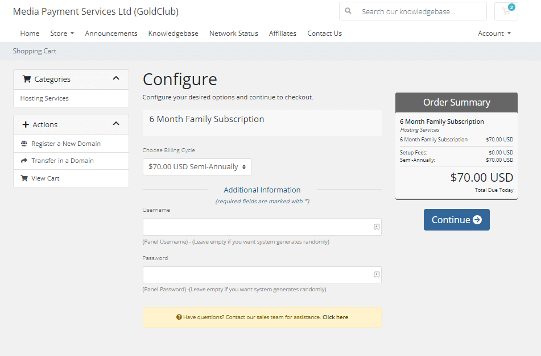The image size is (541, 356).
Task: Click the arrow icon on Continue button
Action: (x=477, y=220)
